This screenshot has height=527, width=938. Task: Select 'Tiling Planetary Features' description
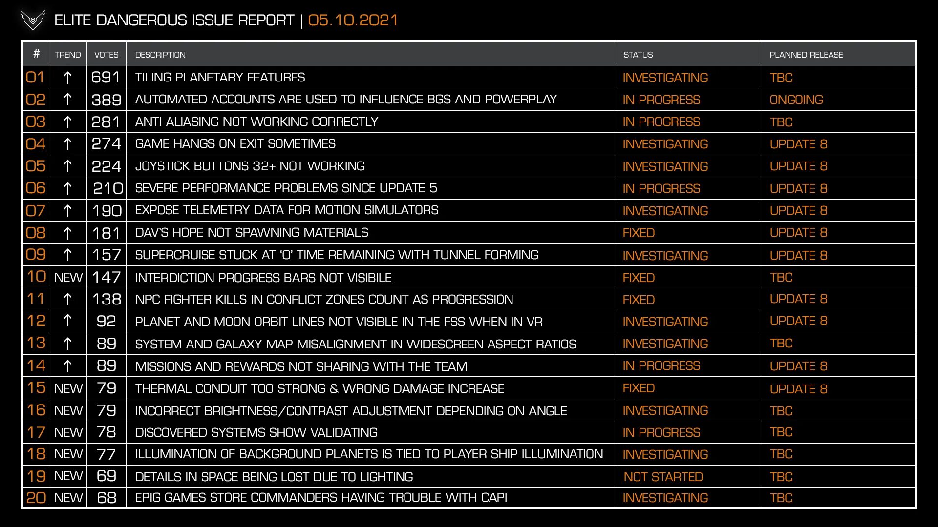(220, 78)
